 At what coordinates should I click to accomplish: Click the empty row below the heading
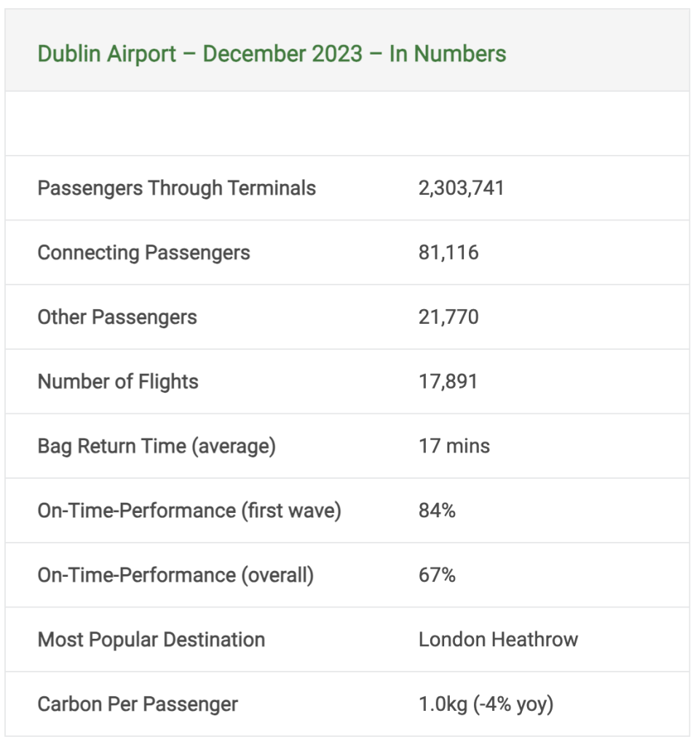pyautogui.click(x=347, y=124)
